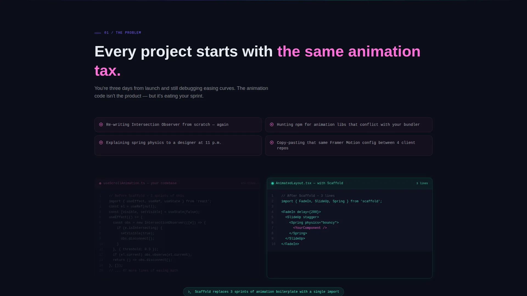
Task: Click the 'const el = useRef(null);' line
Action: click(x=133, y=206)
